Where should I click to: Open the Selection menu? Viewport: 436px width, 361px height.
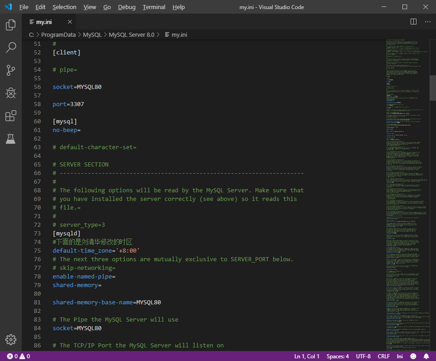coord(64,7)
